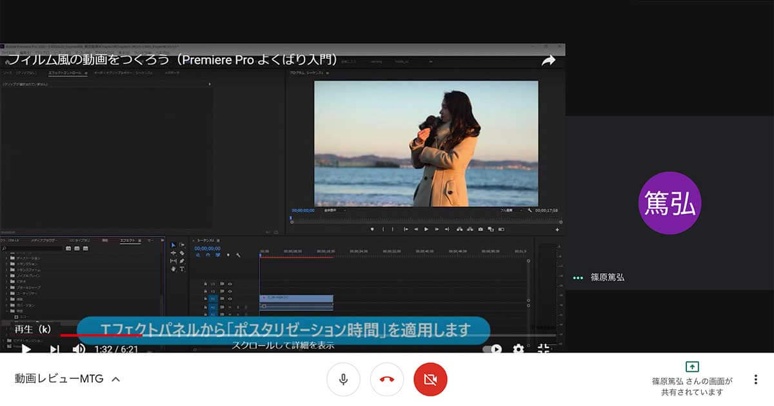Mute the YouTube player volume speaker icon
This screenshot has height=406, width=774.
(x=79, y=349)
